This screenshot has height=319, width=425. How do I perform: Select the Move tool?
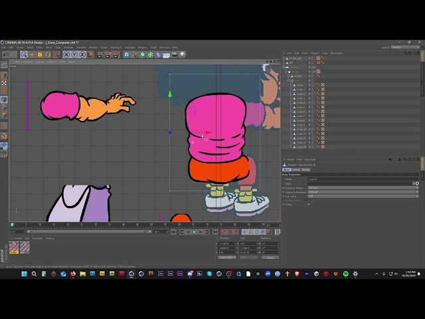(32, 54)
